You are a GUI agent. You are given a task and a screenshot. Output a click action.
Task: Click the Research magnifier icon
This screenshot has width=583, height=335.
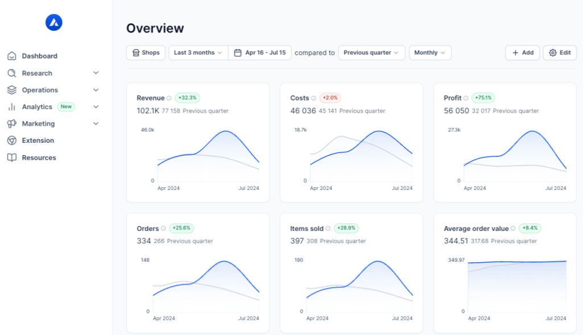(x=11, y=73)
